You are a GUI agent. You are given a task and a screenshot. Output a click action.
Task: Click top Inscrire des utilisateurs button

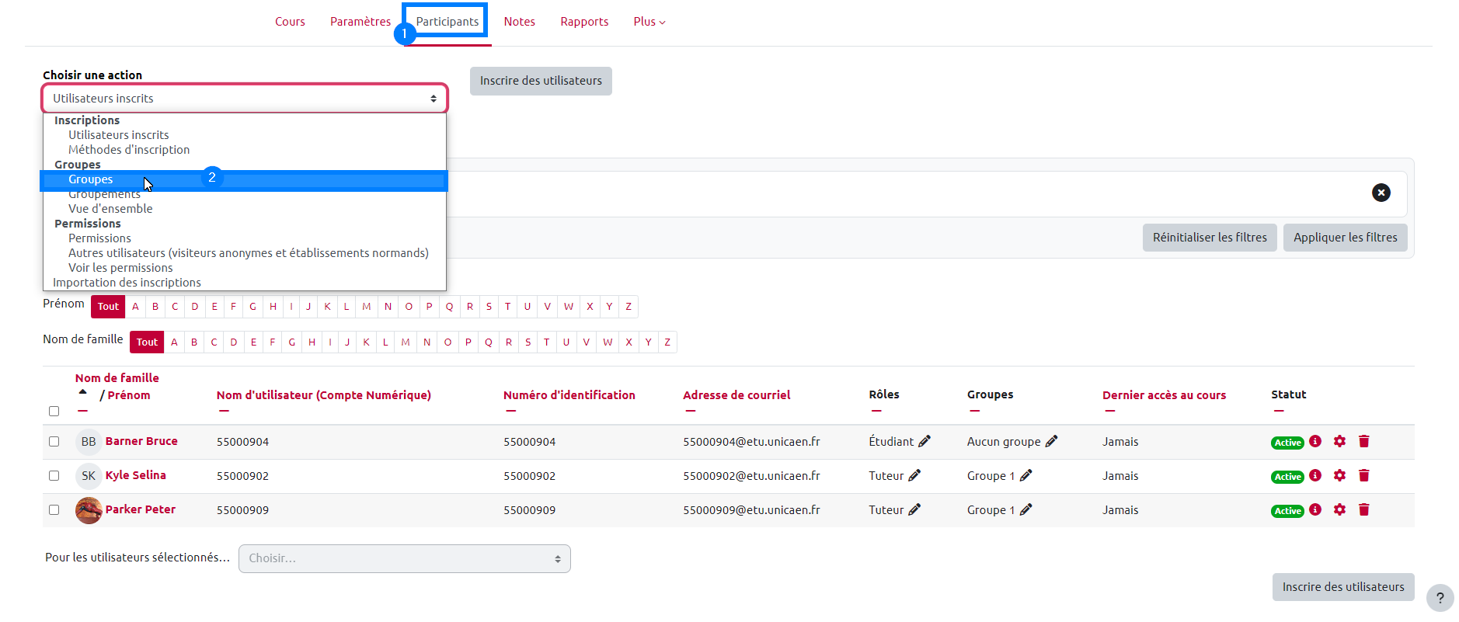coord(541,81)
